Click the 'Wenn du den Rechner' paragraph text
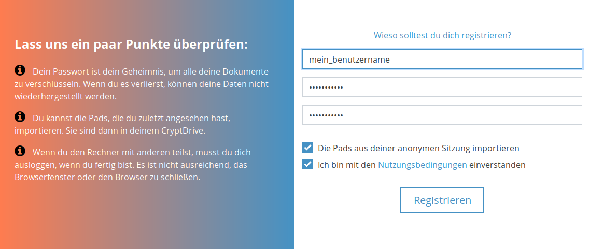 click(133, 165)
